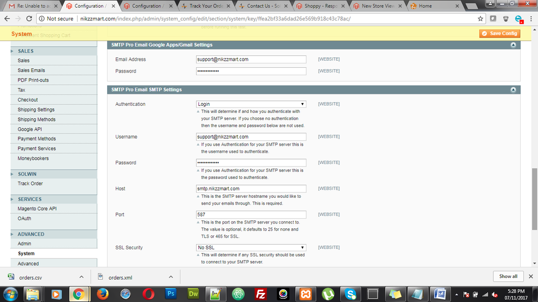Viewport: 538px width, 302px height.
Task: Open Skype from the taskbar
Action: click(x=351, y=293)
